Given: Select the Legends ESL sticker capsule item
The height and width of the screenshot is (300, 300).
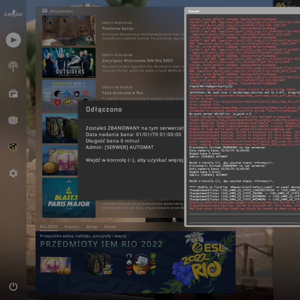Looking at the screenshot, I should (x=141, y=264).
